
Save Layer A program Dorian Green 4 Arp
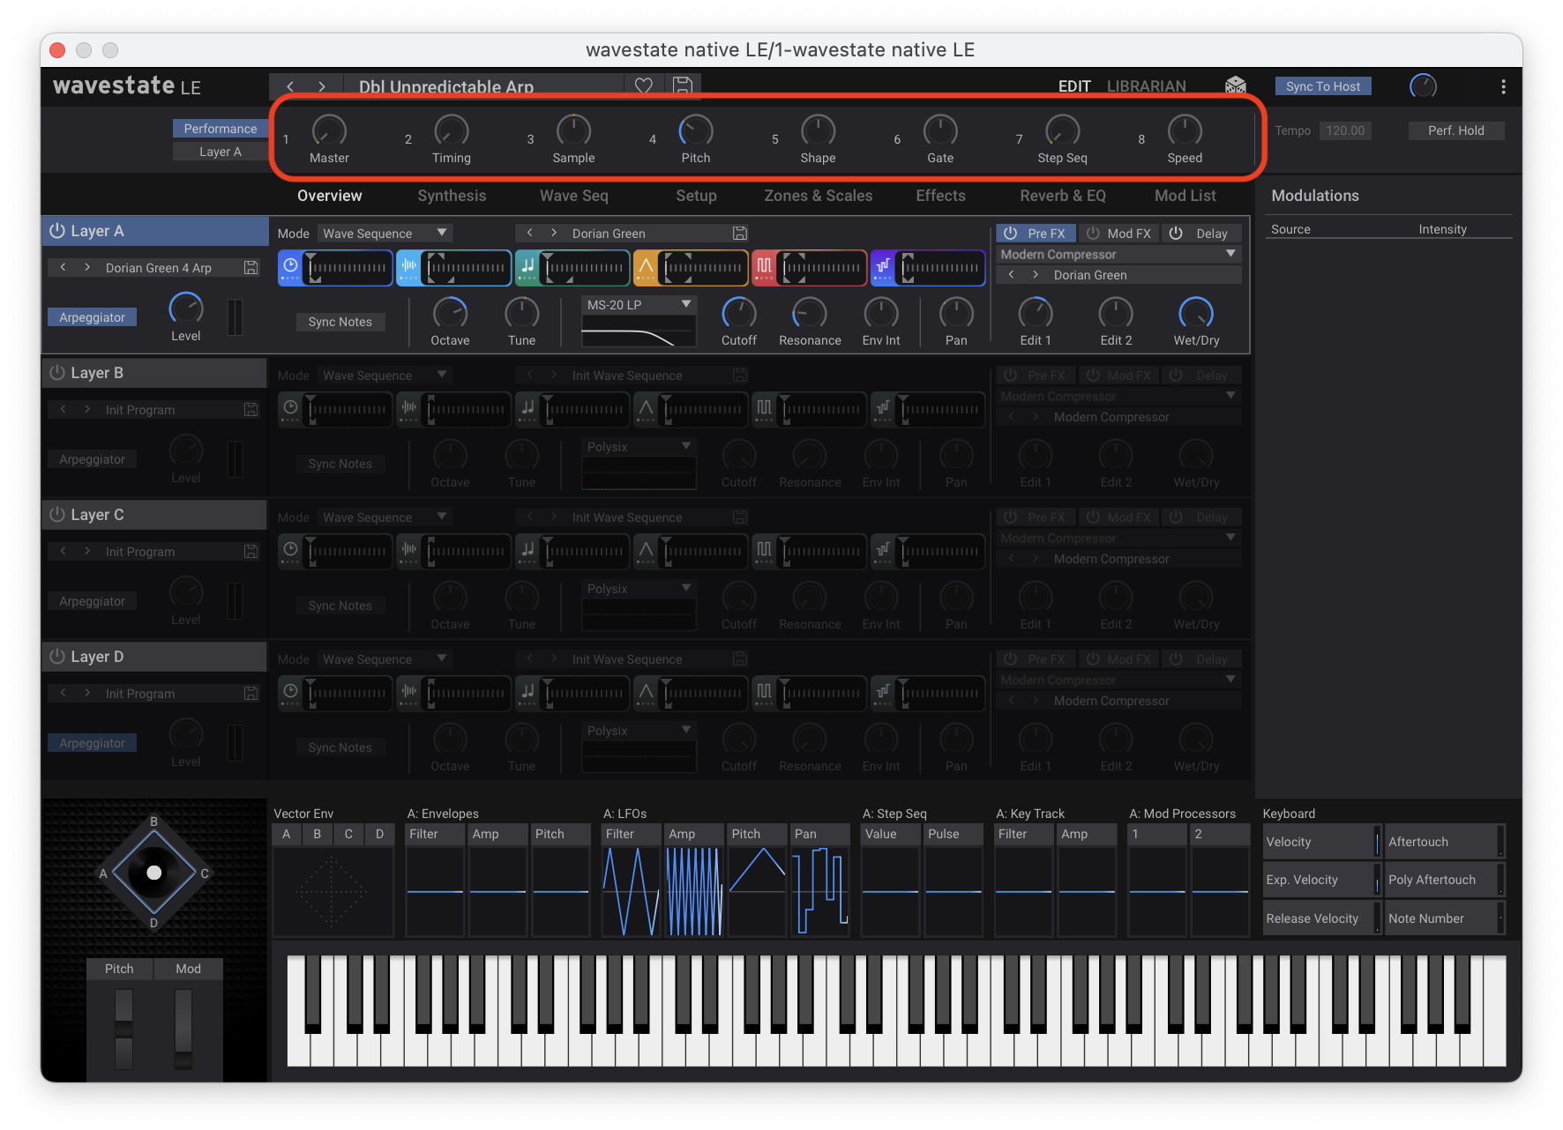click(251, 268)
